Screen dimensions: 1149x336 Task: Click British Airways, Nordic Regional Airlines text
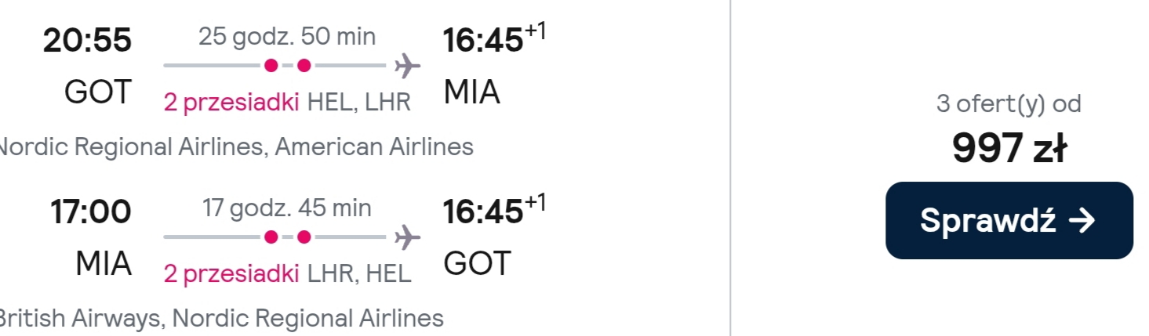coord(221,318)
